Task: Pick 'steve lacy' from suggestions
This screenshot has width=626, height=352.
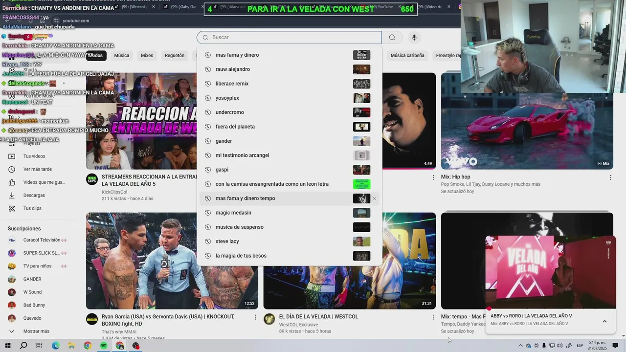Action: coord(289,242)
